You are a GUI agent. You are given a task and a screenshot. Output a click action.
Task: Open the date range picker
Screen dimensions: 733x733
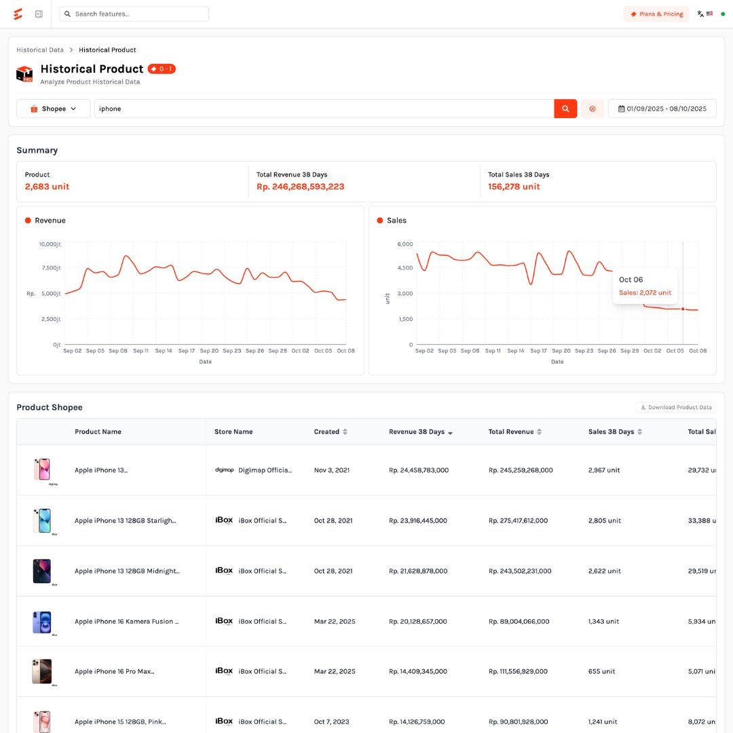tap(662, 109)
